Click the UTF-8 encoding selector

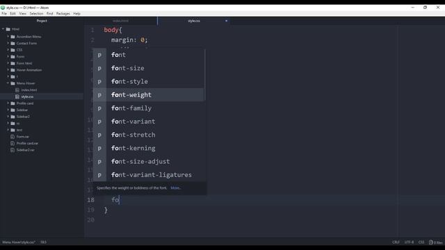pyautogui.click(x=409, y=242)
